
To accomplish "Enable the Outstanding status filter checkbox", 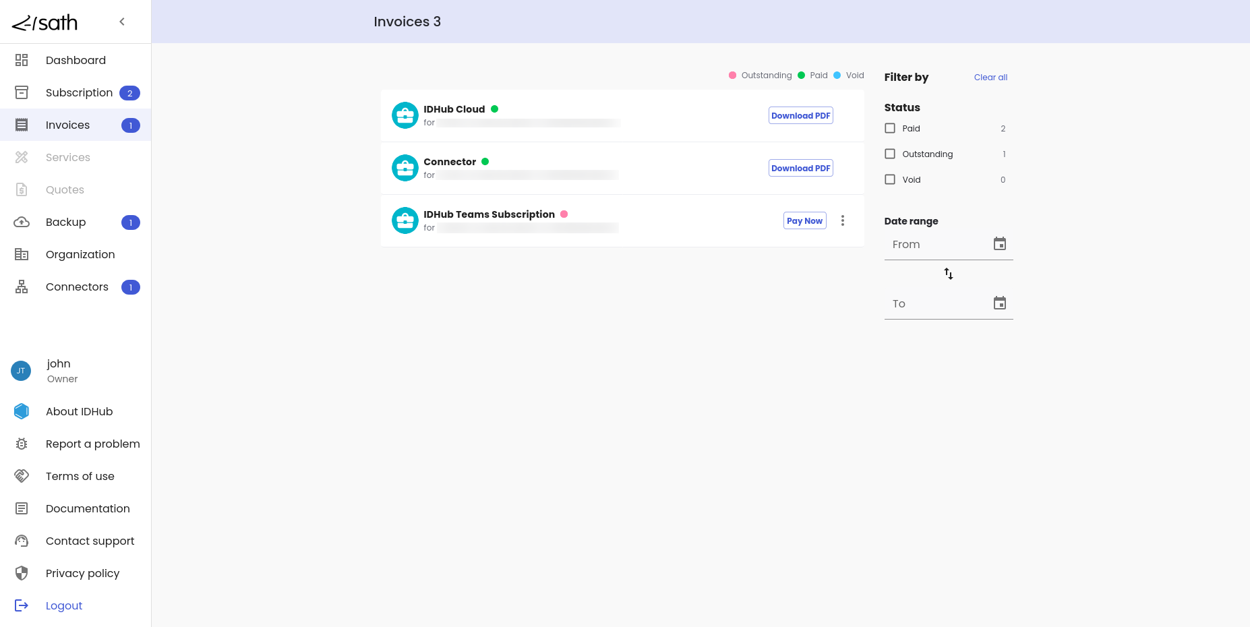I will coord(890,154).
